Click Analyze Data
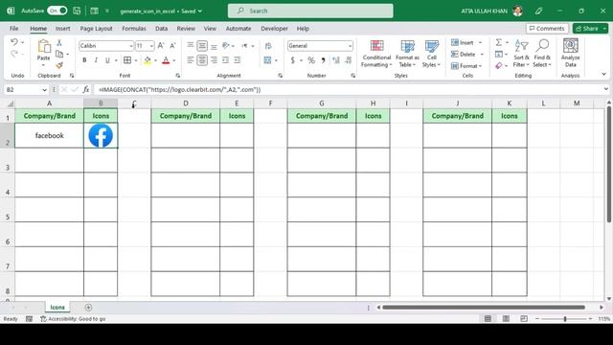Image resolution: width=613 pixels, height=345 pixels. tap(571, 54)
